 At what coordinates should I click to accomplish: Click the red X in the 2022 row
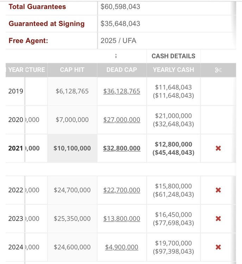[x=218, y=190]
